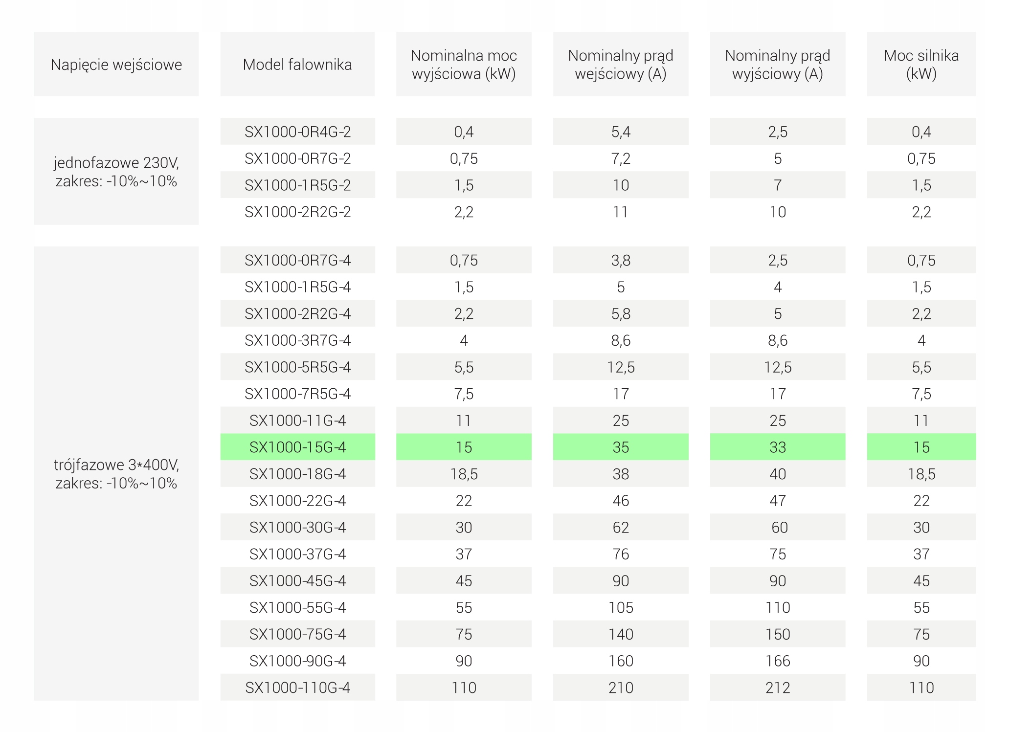Select the SX1000-0R7G-4 model row label
The height and width of the screenshot is (732, 1010).
pyautogui.click(x=297, y=260)
